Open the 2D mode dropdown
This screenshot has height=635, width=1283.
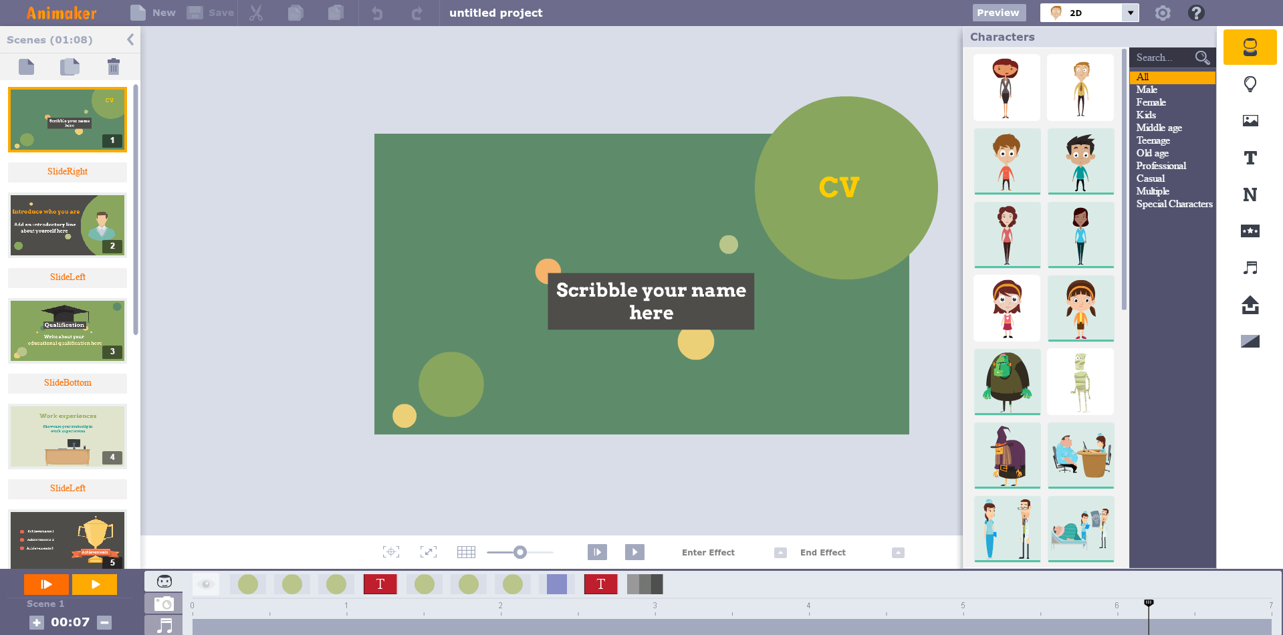point(1130,13)
